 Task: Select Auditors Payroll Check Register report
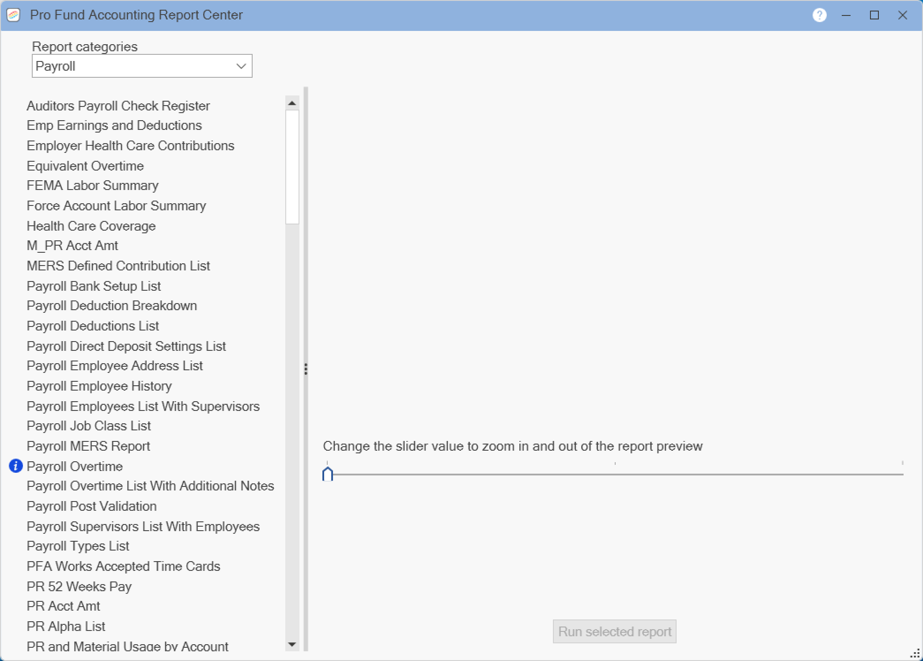(x=118, y=106)
